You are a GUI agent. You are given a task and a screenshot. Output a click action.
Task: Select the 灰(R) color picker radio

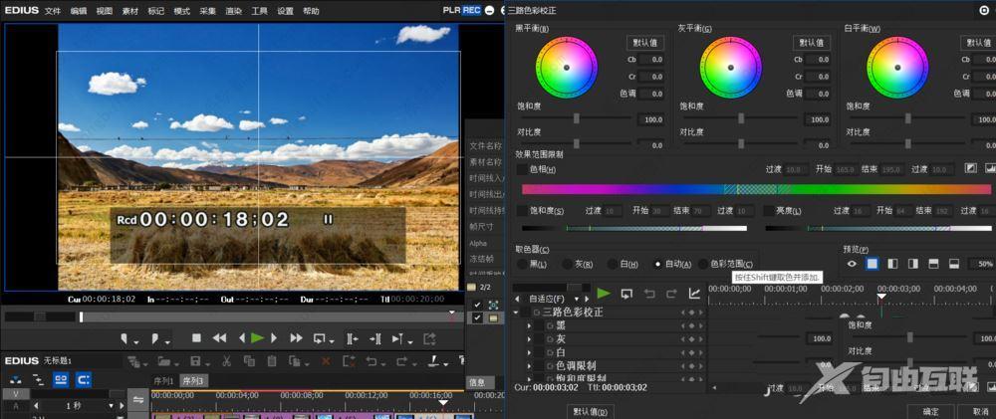(x=568, y=264)
